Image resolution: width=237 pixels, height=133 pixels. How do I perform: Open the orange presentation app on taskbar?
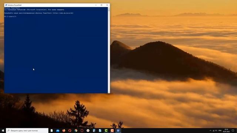click(112, 130)
